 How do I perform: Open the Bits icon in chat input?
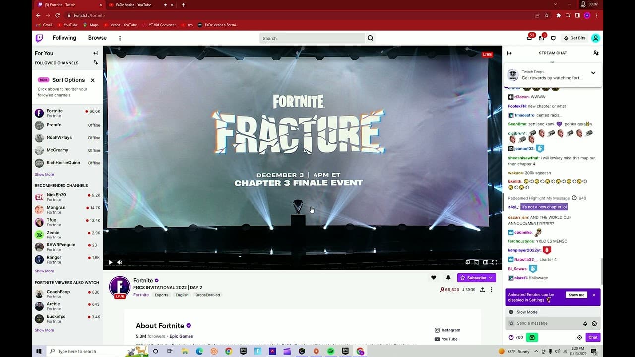585,324
